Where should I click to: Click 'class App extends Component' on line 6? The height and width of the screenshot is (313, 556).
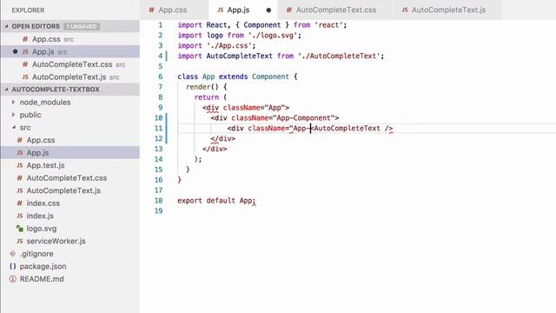pyautogui.click(x=234, y=77)
